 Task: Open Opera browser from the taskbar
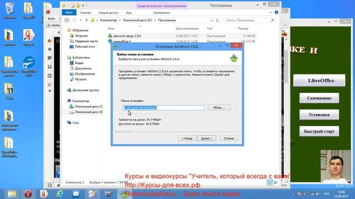click(28, 194)
